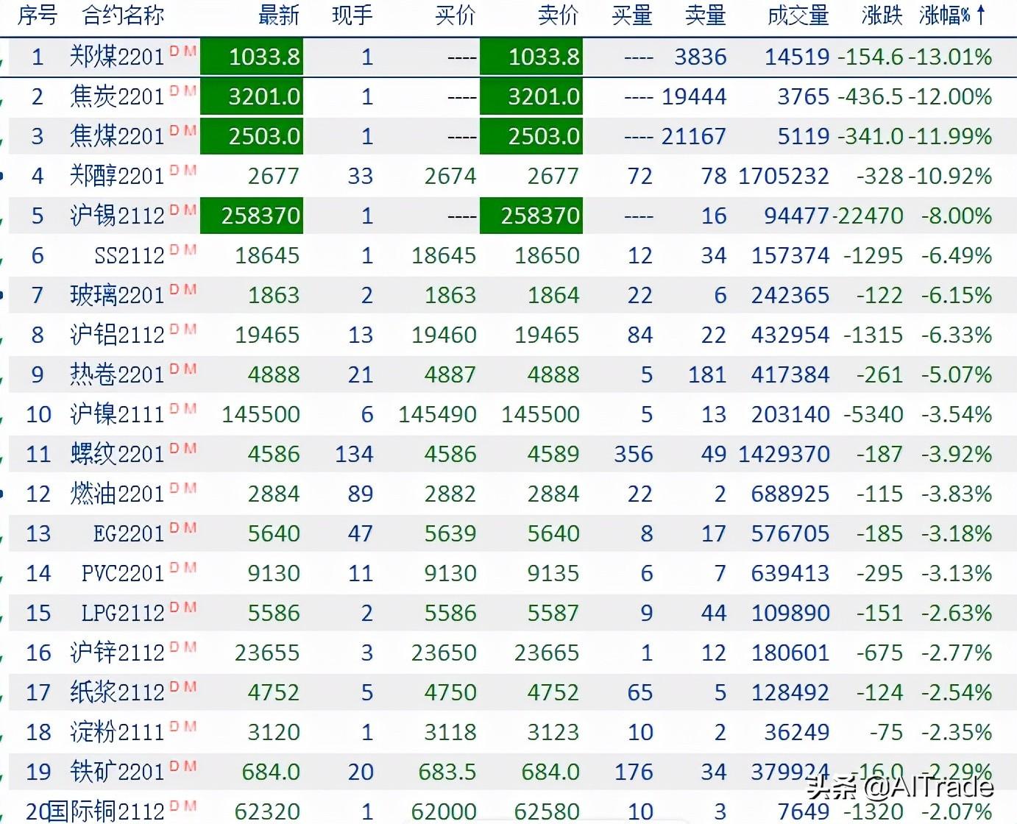The image size is (1017, 824).
Task: Click the -13.01% change value
Action: [x=950, y=57]
